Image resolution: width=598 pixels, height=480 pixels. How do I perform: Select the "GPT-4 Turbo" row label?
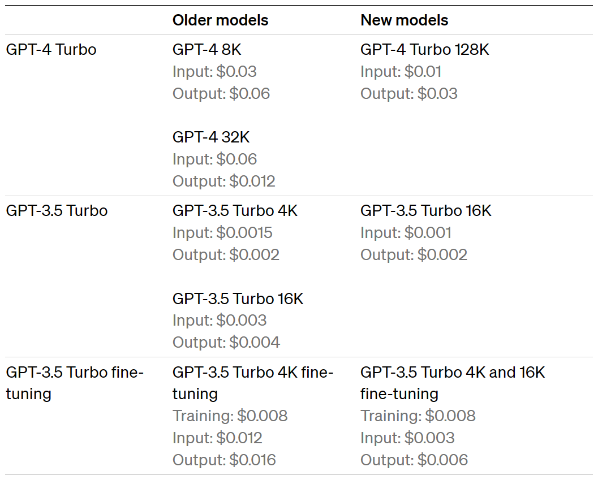(51, 50)
